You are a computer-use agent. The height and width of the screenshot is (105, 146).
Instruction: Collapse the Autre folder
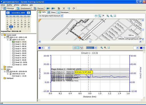pyautogui.click(x=2, y=69)
